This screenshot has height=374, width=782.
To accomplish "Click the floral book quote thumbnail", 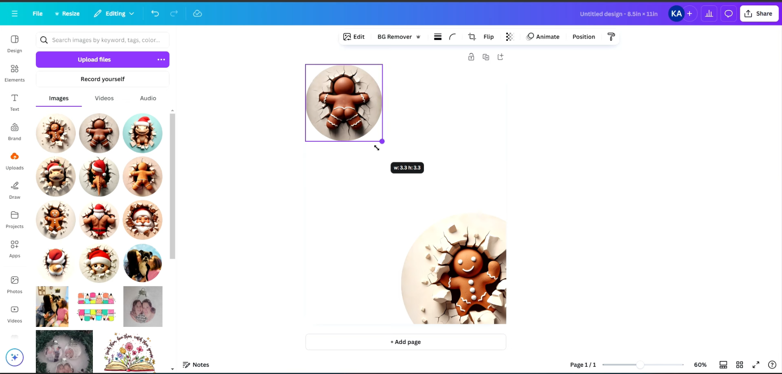I will pyautogui.click(x=129, y=352).
